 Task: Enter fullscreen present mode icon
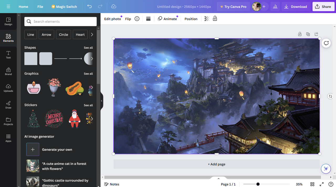(322, 184)
